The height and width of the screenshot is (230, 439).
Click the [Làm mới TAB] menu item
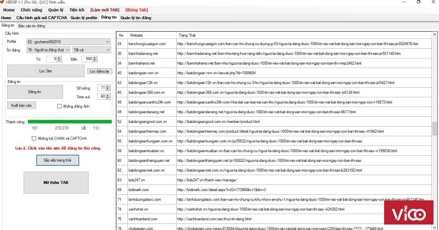pos(105,10)
